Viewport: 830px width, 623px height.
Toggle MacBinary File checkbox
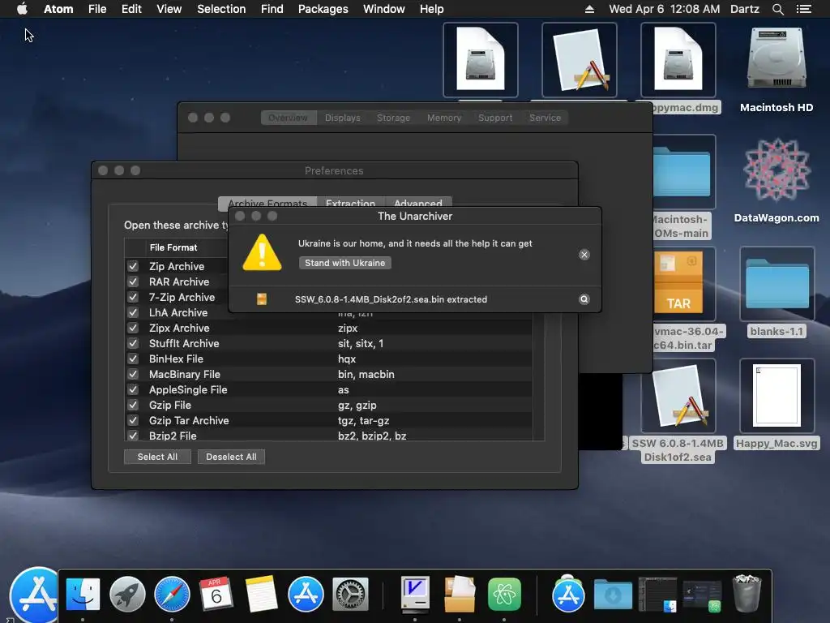coord(133,374)
